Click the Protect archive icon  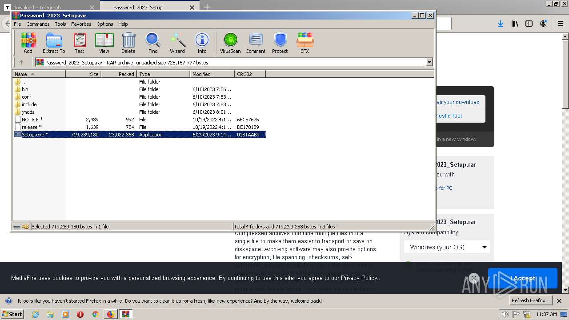click(280, 43)
